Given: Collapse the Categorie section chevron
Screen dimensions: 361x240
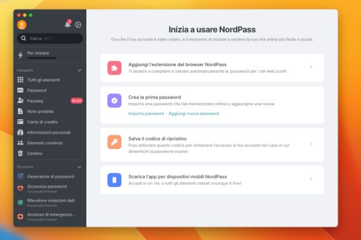Looking at the screenshot, I should point(79,70).
